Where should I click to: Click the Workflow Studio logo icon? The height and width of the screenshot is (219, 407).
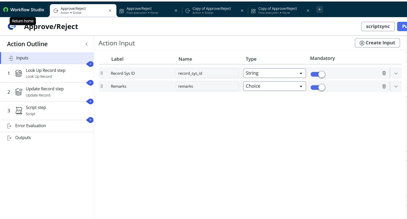(6, 10)
